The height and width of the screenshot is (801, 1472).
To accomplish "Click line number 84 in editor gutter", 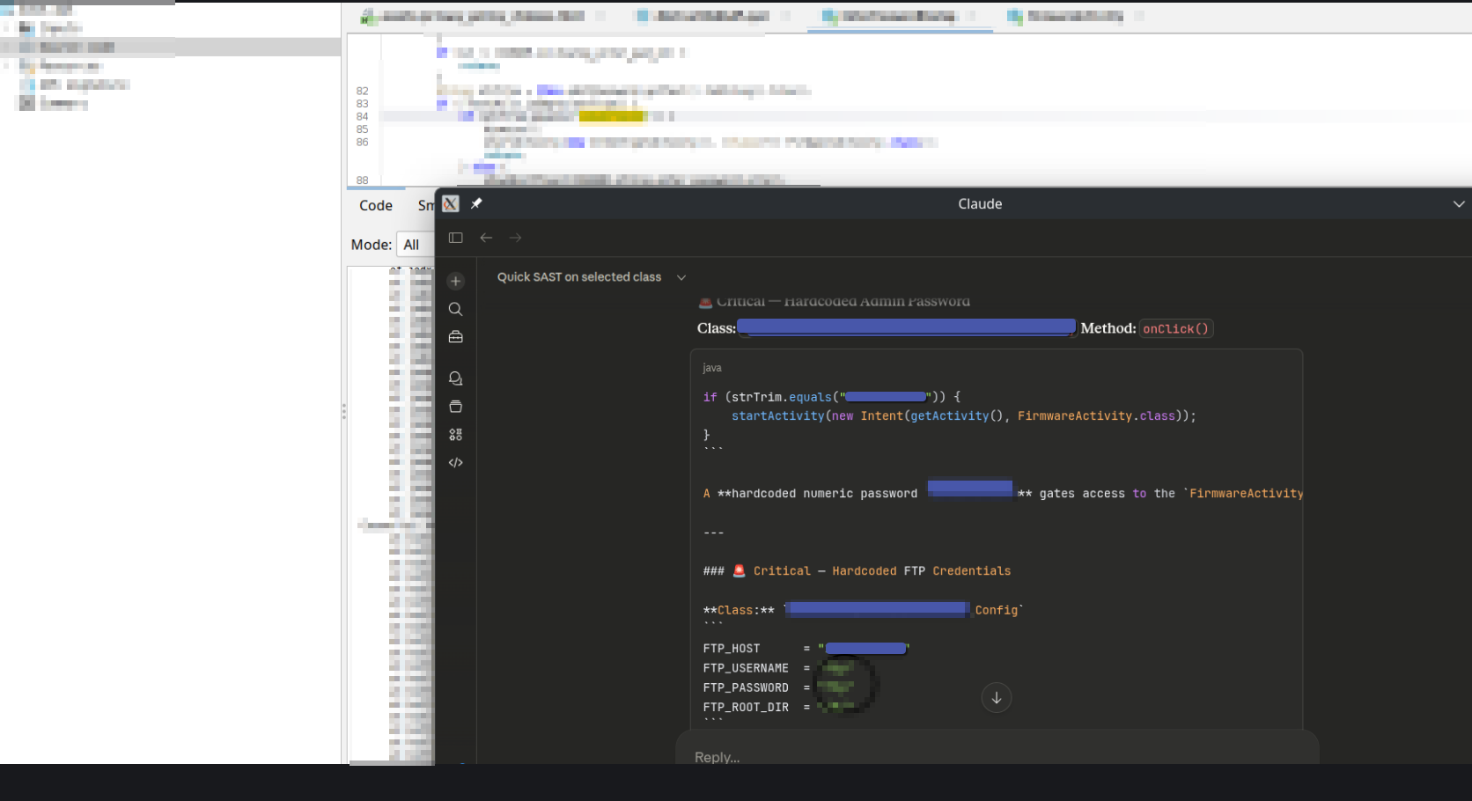I will pos(363,116).
